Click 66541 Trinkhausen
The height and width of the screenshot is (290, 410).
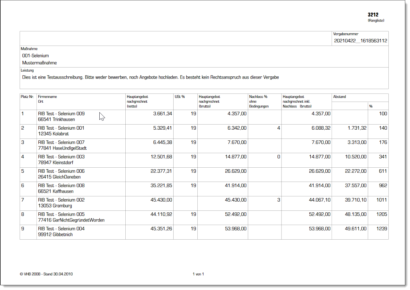(57, 119)
